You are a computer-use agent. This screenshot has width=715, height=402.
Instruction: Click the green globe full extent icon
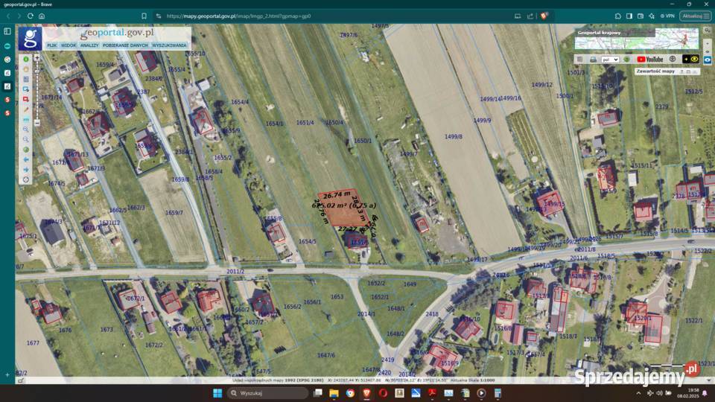[26, 150]
